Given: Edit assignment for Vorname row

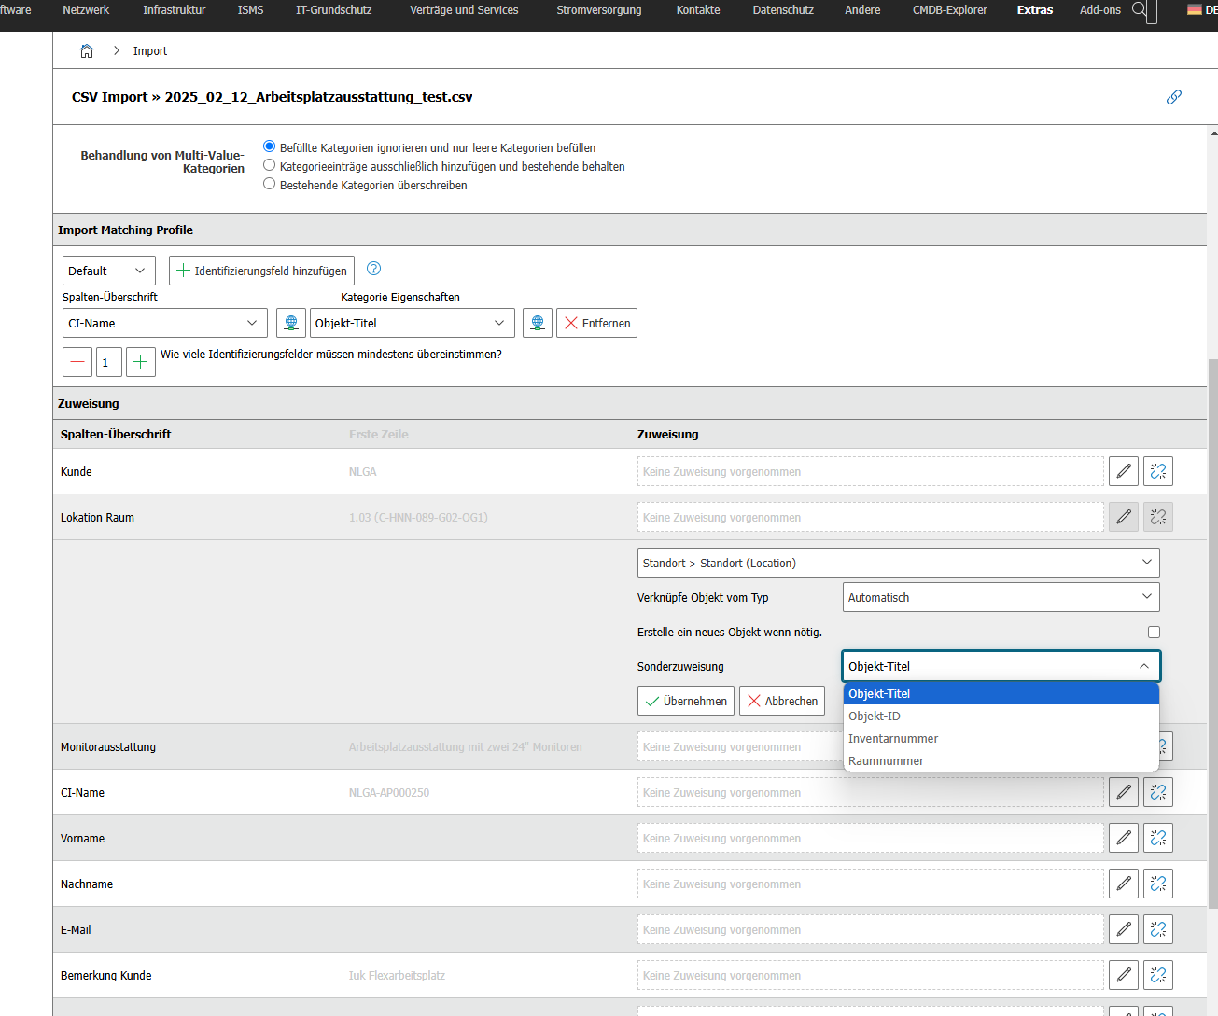Looking at the screenshot, I should tap(1124, 838).
